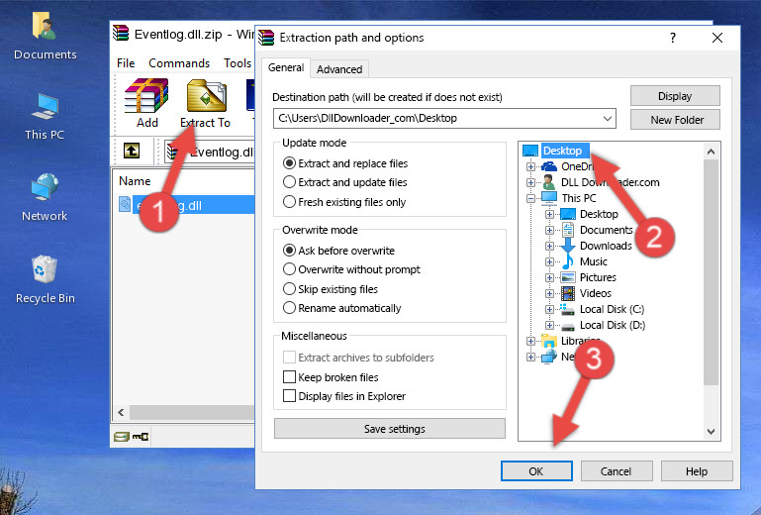Click the dialog help question mark
This screenshot has height=515, width=761.
point(673,38)
